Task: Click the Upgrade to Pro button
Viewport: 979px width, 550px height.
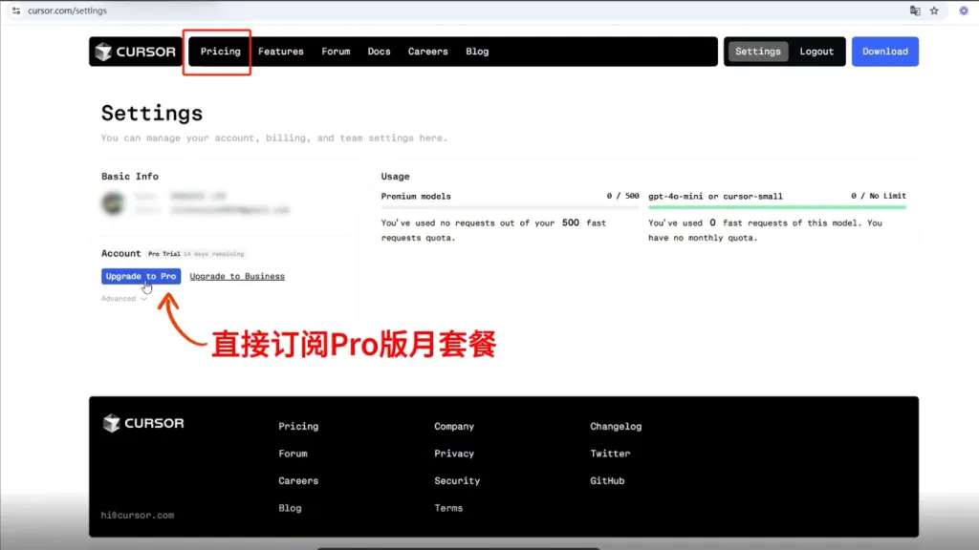Action: 141,276
